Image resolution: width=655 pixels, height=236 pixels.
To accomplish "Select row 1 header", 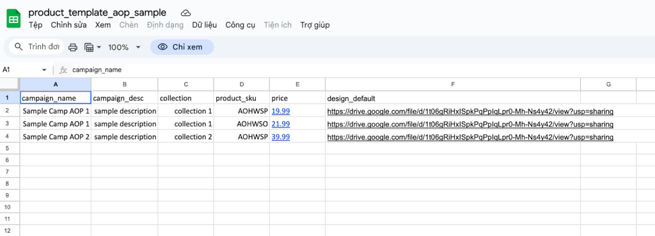I will tap(10, 98).
